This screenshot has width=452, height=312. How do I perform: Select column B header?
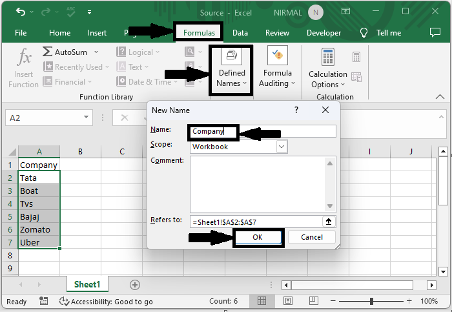(81, 152)
